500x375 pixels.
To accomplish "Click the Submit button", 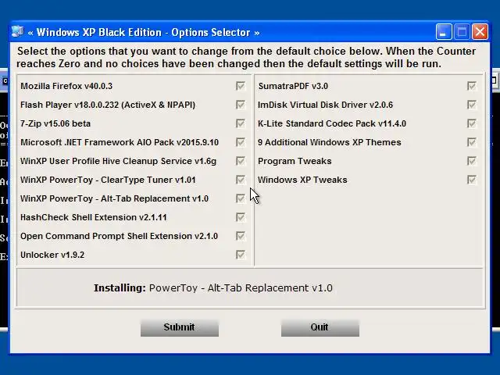I will [x=180, y=327].
